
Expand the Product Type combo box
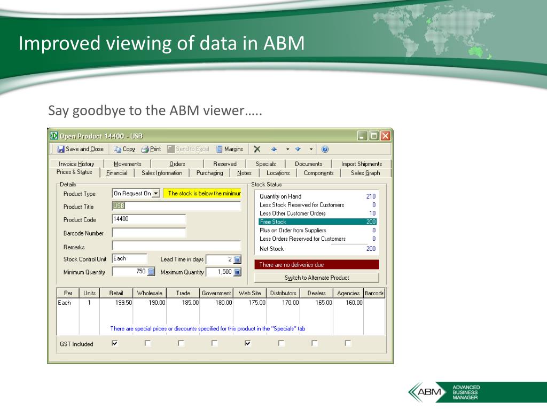[157, 193]
